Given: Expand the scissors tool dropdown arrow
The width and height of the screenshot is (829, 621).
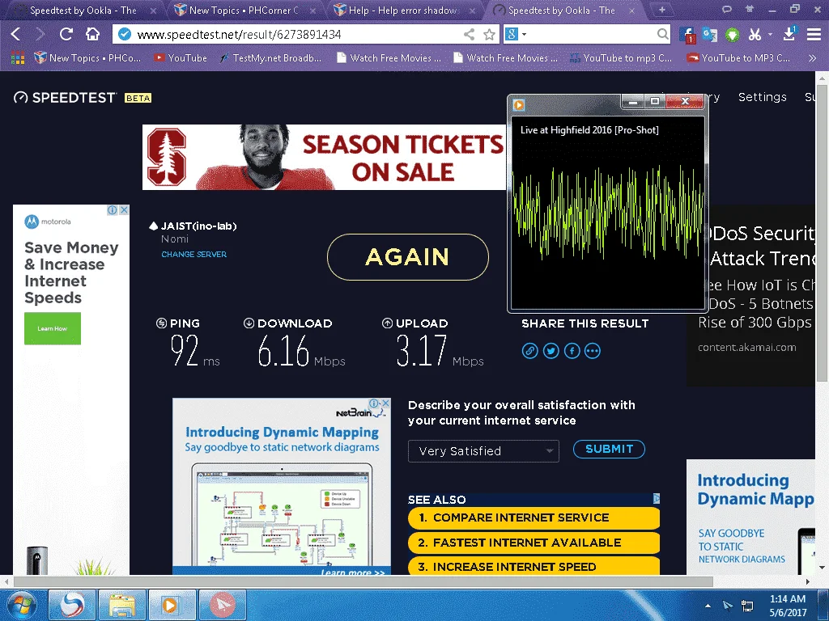Looking at the screenshot, I should click(771, 34).
